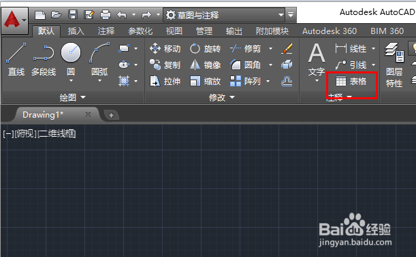Open the rectangle tool dropdown arrow

pos(136,48)
